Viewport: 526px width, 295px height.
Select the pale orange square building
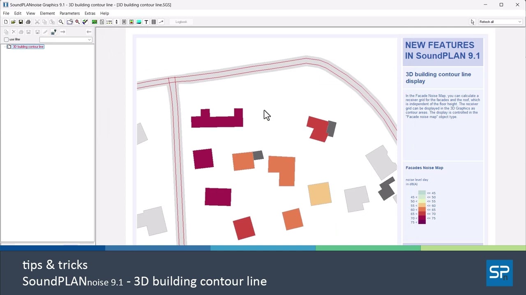(320, 194)
